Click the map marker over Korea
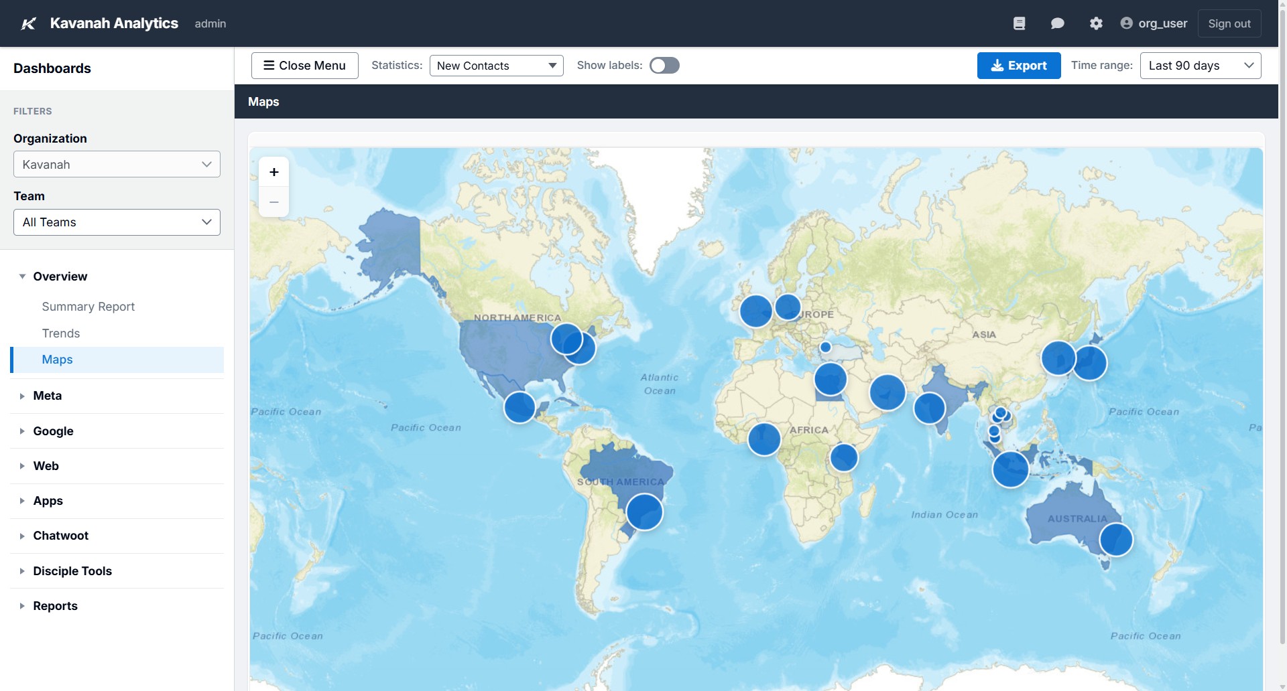1287x691 pixels. click(1058, 358)
